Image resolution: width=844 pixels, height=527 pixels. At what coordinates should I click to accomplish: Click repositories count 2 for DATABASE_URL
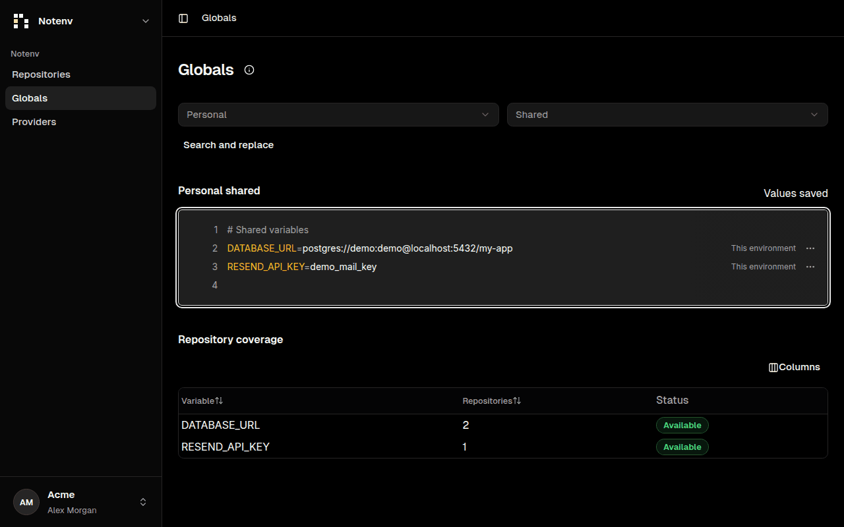pos(466,425)
